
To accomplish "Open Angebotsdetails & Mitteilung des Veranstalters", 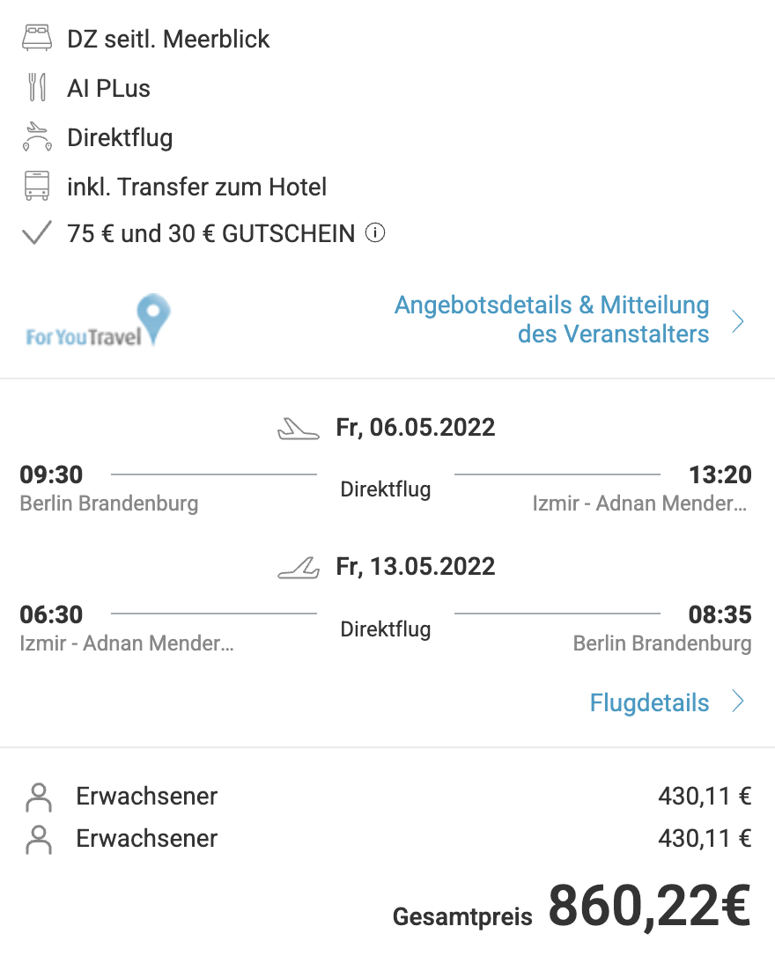I will (551, 320).
